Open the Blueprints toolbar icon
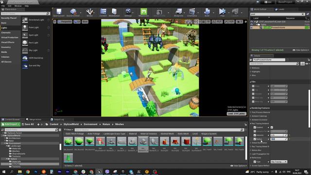The width and height of the screenshot is (311, 175). click(178, 12)
